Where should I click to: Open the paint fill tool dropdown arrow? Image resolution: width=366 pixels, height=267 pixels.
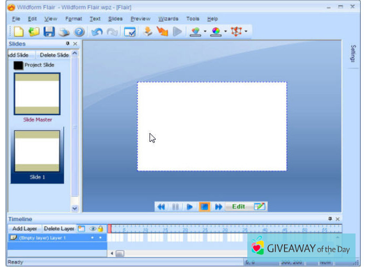point(205,32)
